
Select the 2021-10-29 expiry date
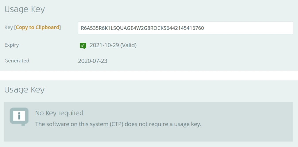tap(104, 45)
